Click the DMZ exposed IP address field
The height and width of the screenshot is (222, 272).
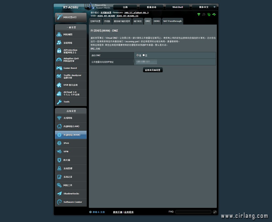coord(146,62)
